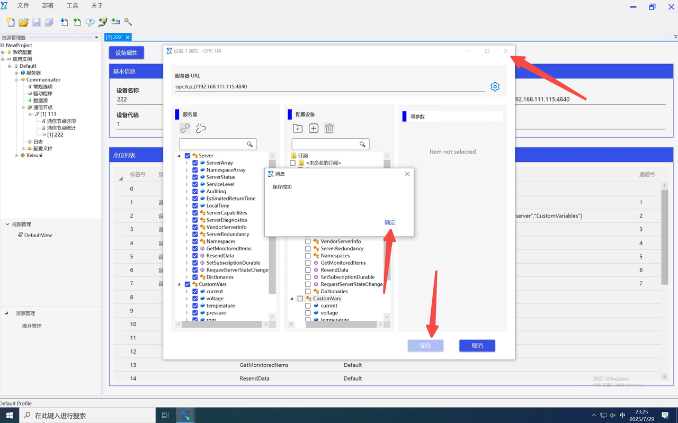Click the 服务器 tree horizontal scrollbar
678x423 pixels.
(x=222, y=324)
